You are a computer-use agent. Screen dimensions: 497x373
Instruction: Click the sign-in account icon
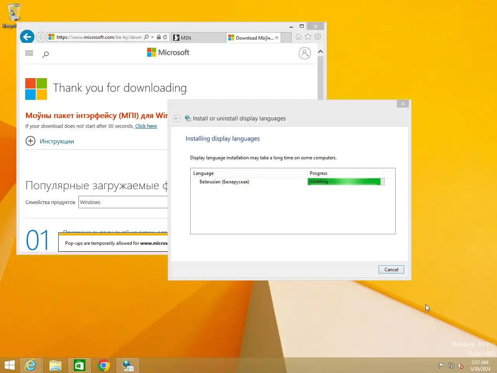coord(305,53)
